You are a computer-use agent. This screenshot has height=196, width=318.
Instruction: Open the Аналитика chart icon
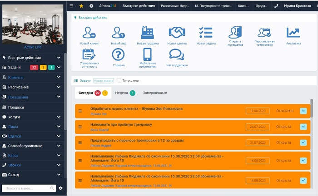[293, 32]
